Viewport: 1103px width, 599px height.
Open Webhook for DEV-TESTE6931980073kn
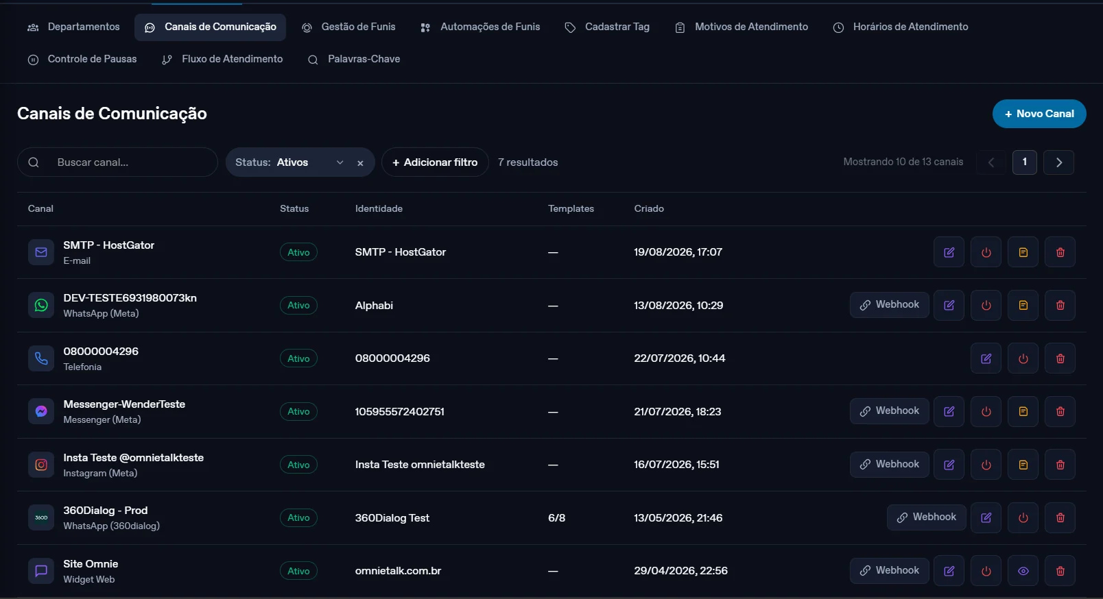tap(890, 305)
